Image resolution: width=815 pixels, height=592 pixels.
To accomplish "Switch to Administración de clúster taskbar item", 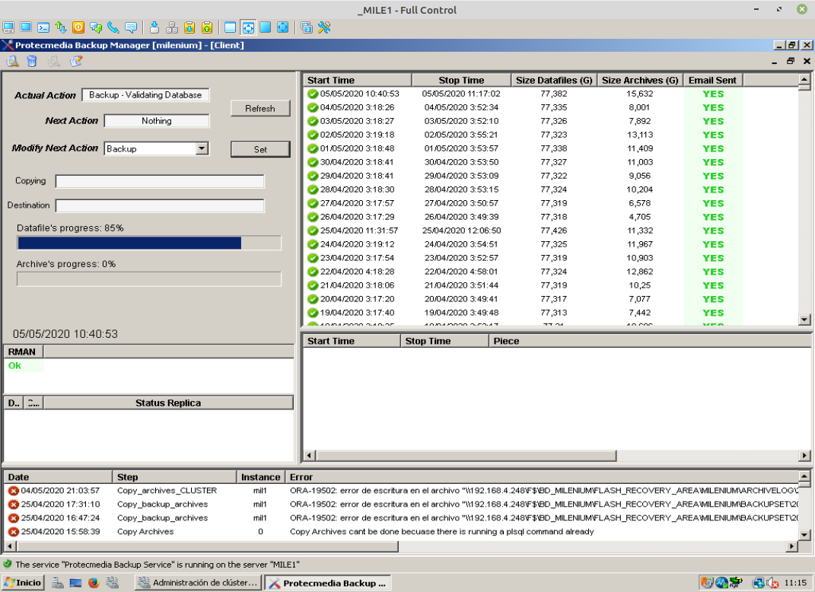I will pos(198,583).
